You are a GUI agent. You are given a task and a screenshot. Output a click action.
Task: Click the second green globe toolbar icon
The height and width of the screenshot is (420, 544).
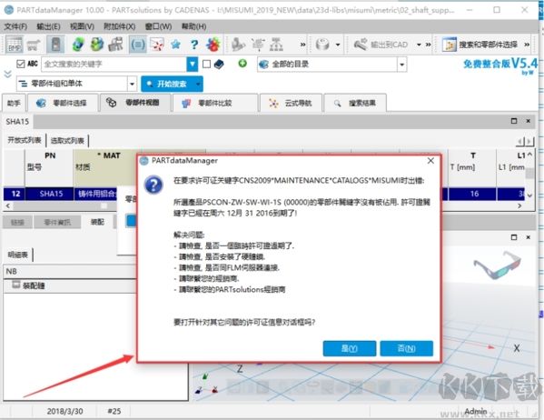click(97, 45)
